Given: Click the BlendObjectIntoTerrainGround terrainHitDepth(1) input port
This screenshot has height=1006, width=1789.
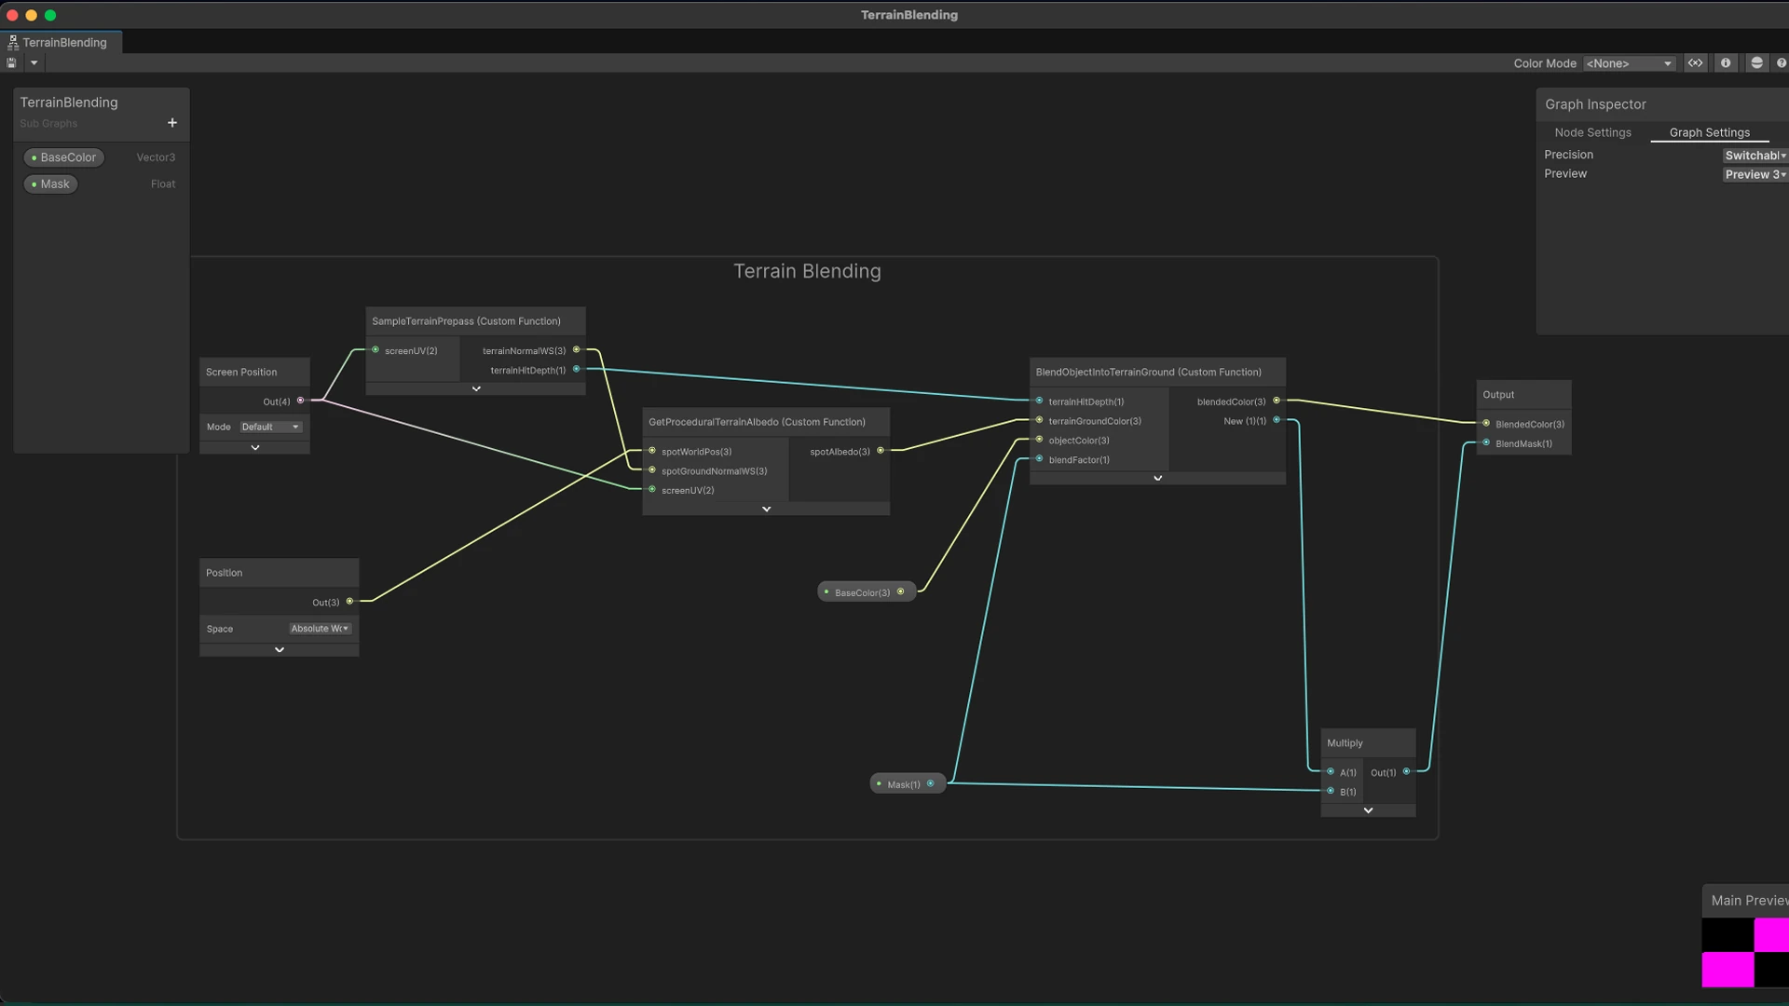Looking at the screenshot, I should click(x=1039, y=401).
